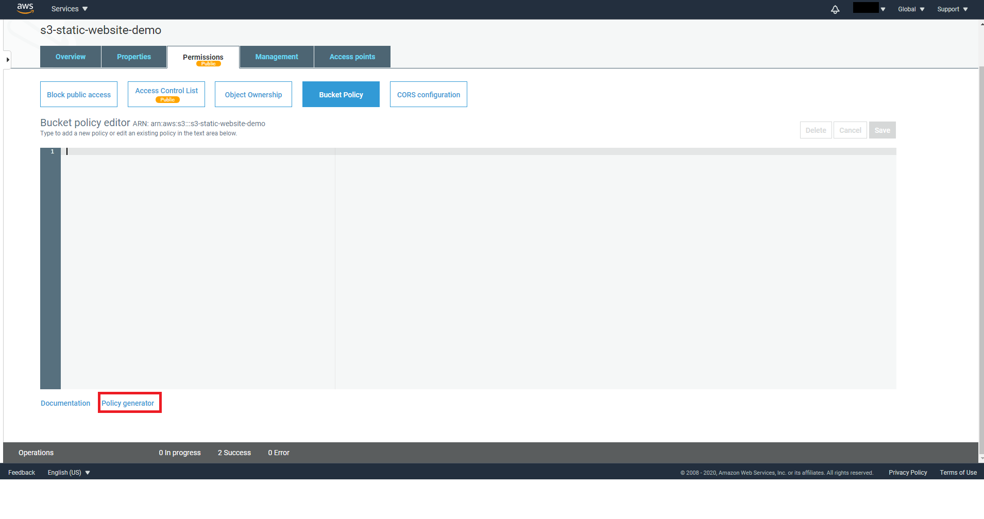This screenshot has width=984, height=519.
Task: Click the Operations status label
Action: coord(36,453)
